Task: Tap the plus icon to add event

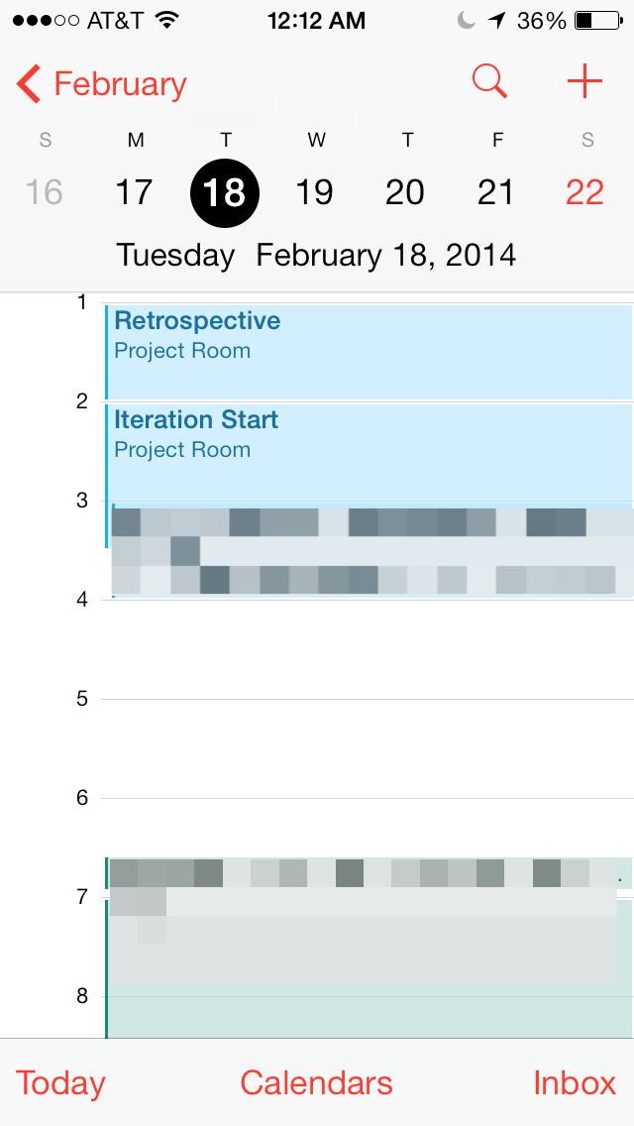Action: coord(584,81)
